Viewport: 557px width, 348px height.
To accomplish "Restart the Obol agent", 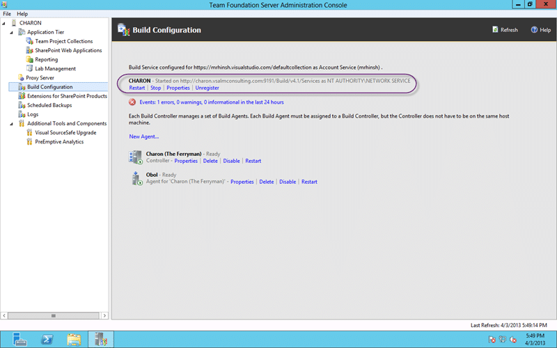I will tap(309, 182).
